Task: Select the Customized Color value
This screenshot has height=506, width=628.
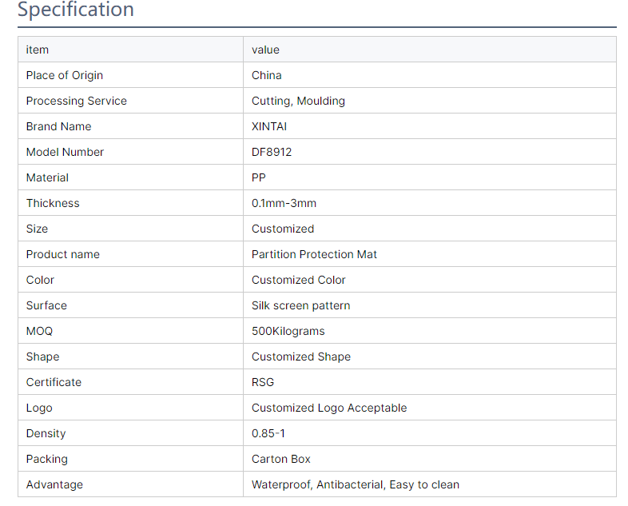Action: pyautogui.click(x=298, y=280)
